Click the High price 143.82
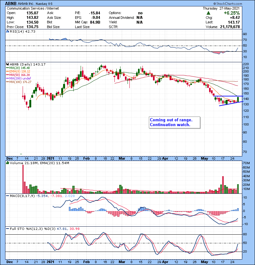 point(33,18)
